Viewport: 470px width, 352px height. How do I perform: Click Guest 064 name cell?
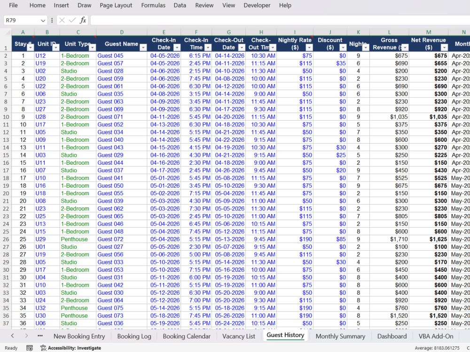121,300
